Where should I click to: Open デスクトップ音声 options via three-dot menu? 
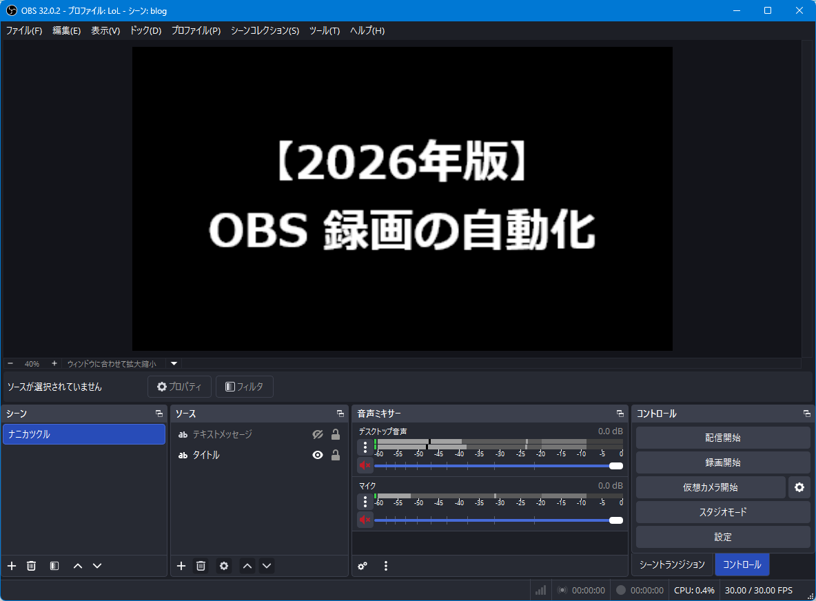tap(365, 447)
